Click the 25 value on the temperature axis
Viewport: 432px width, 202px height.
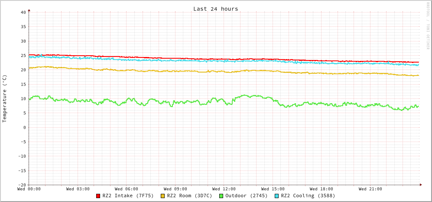[23, 55]
